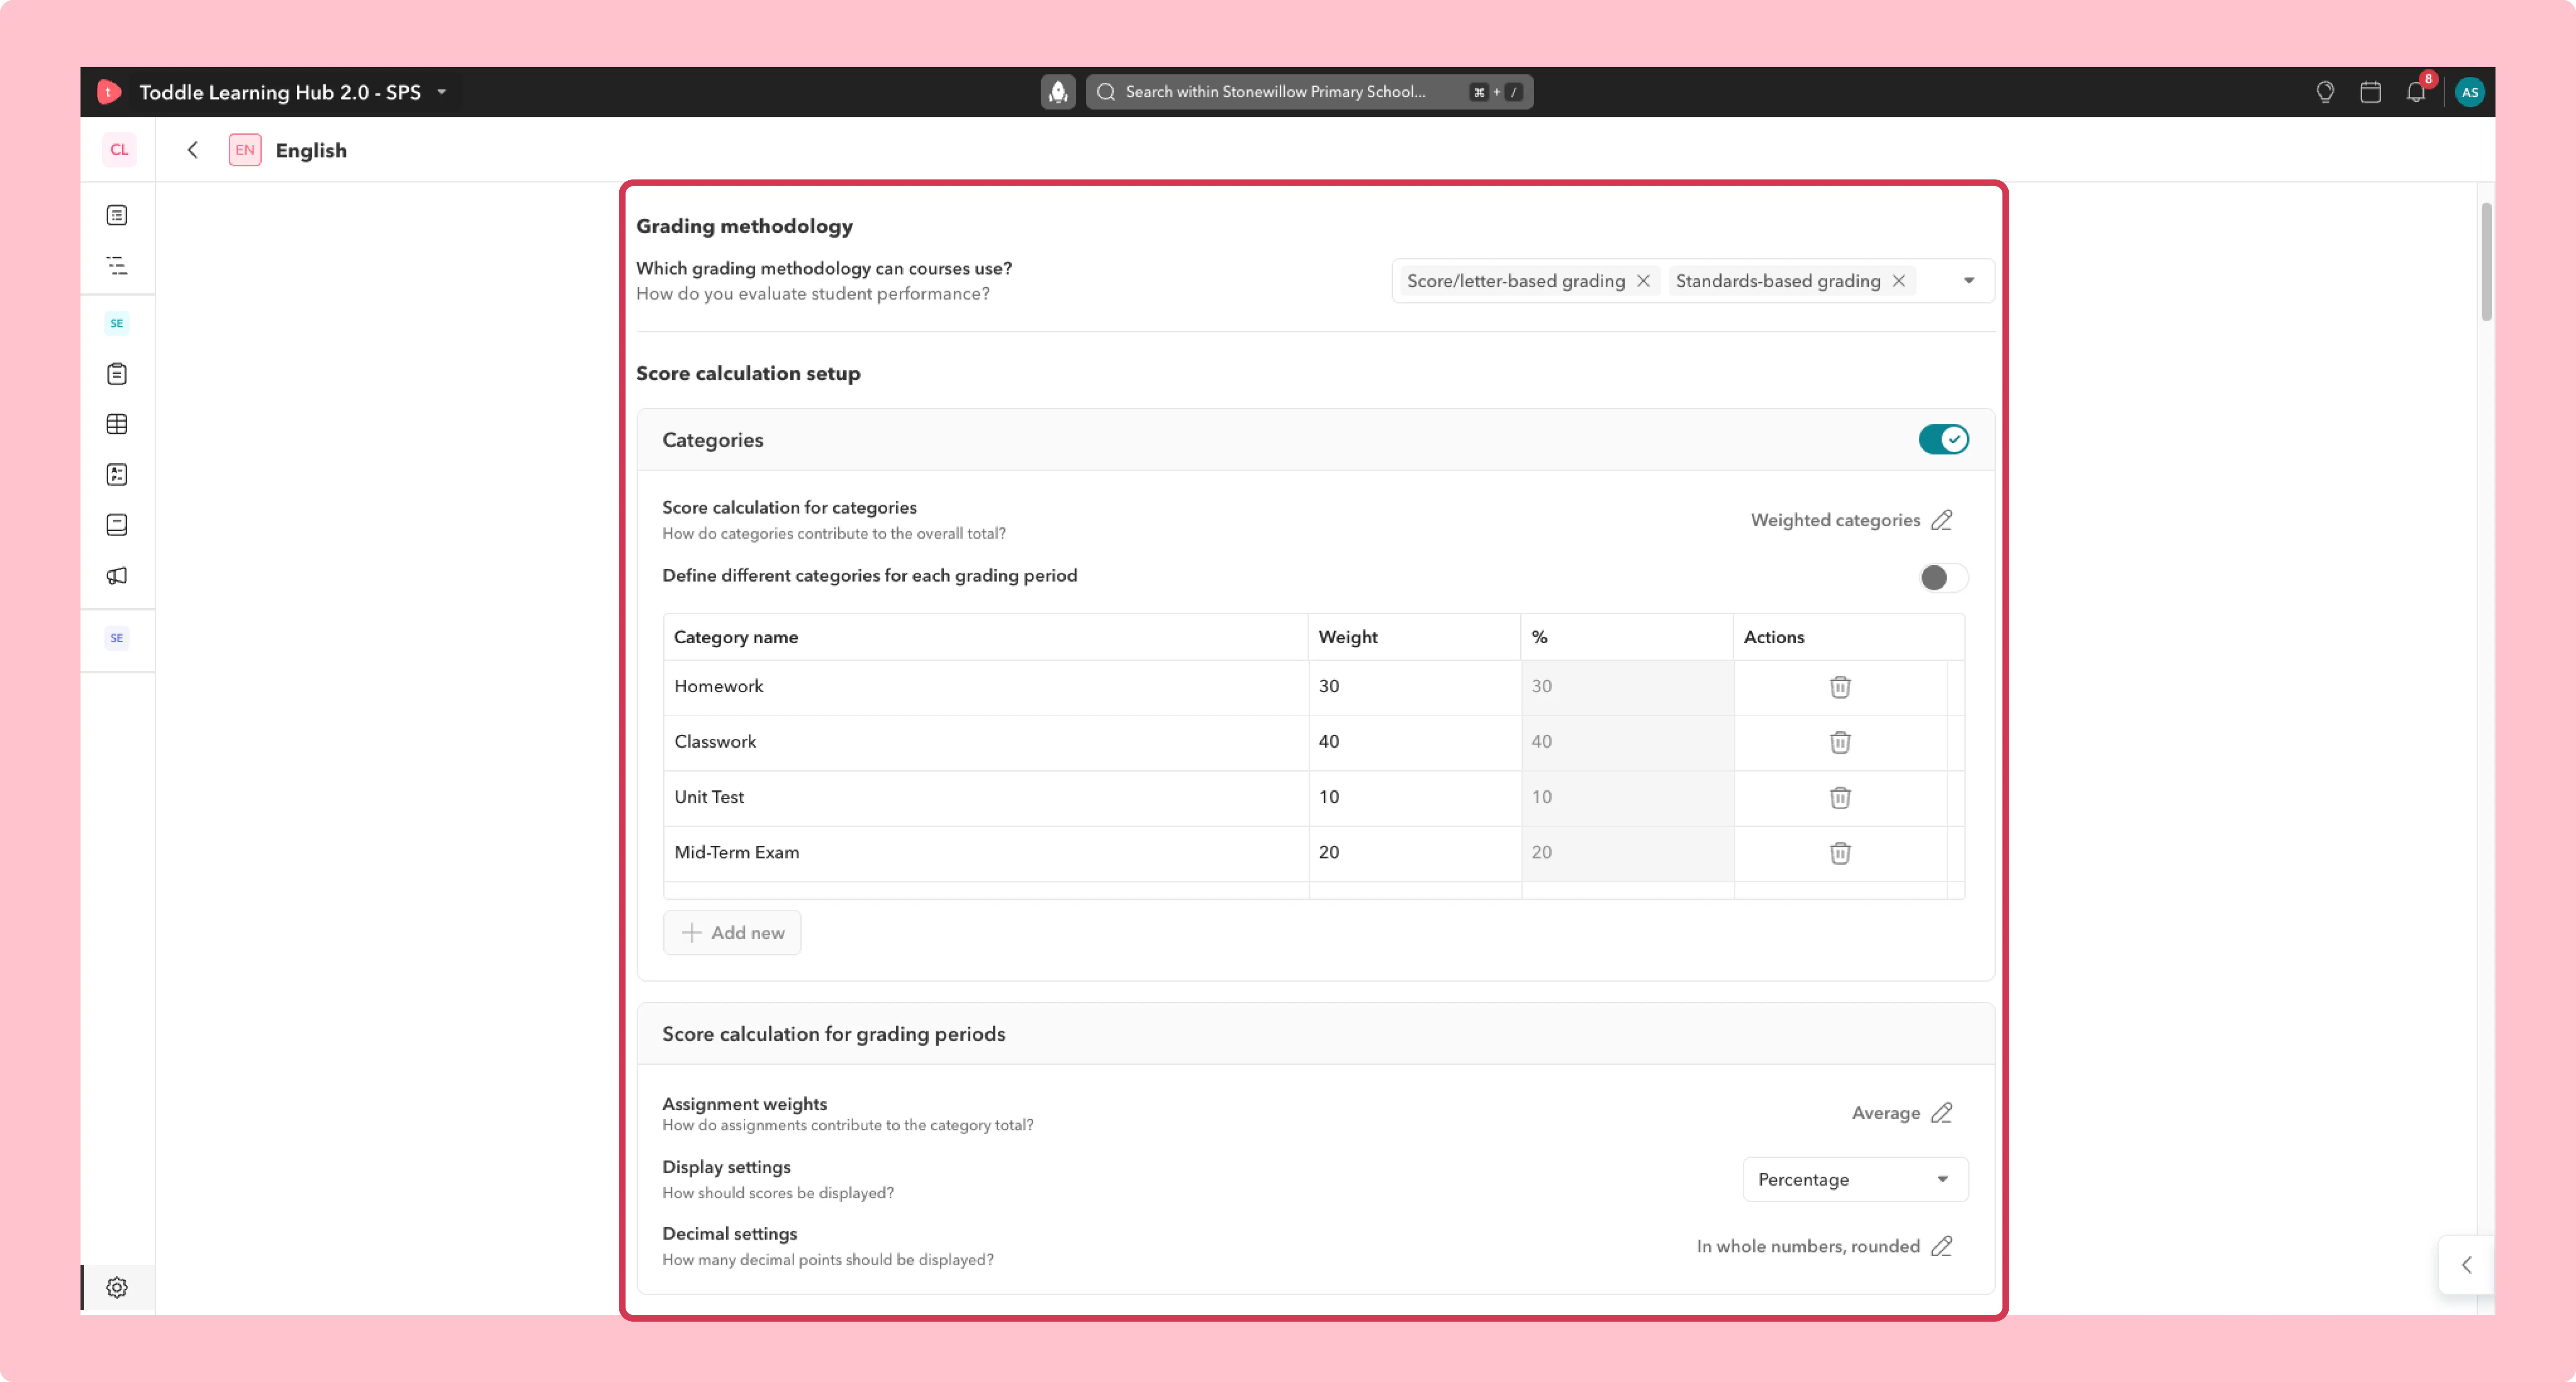Click the In whole numbers, rounded value
The image size is (2576, 1382).
click(x=1808, y=1246)
